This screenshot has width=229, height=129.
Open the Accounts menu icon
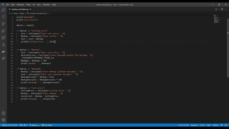pyautogui.click(x=3, y=113)
